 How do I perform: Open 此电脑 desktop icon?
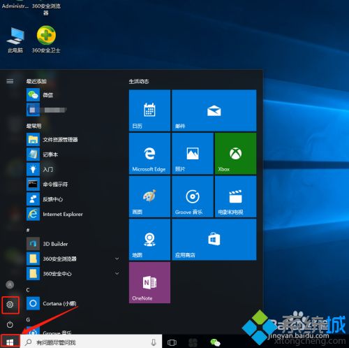pyautogui.click(x=15, y=40)
